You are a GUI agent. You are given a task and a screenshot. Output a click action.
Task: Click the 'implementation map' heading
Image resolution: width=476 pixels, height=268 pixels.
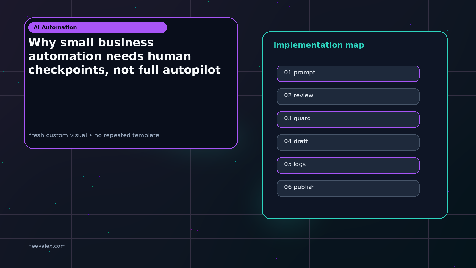tap(319, 45)
